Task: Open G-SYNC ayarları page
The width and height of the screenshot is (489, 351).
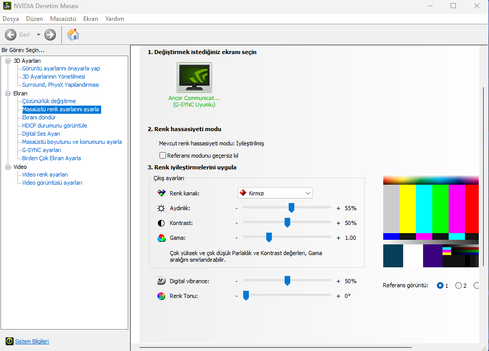Action: click(41, 150)
